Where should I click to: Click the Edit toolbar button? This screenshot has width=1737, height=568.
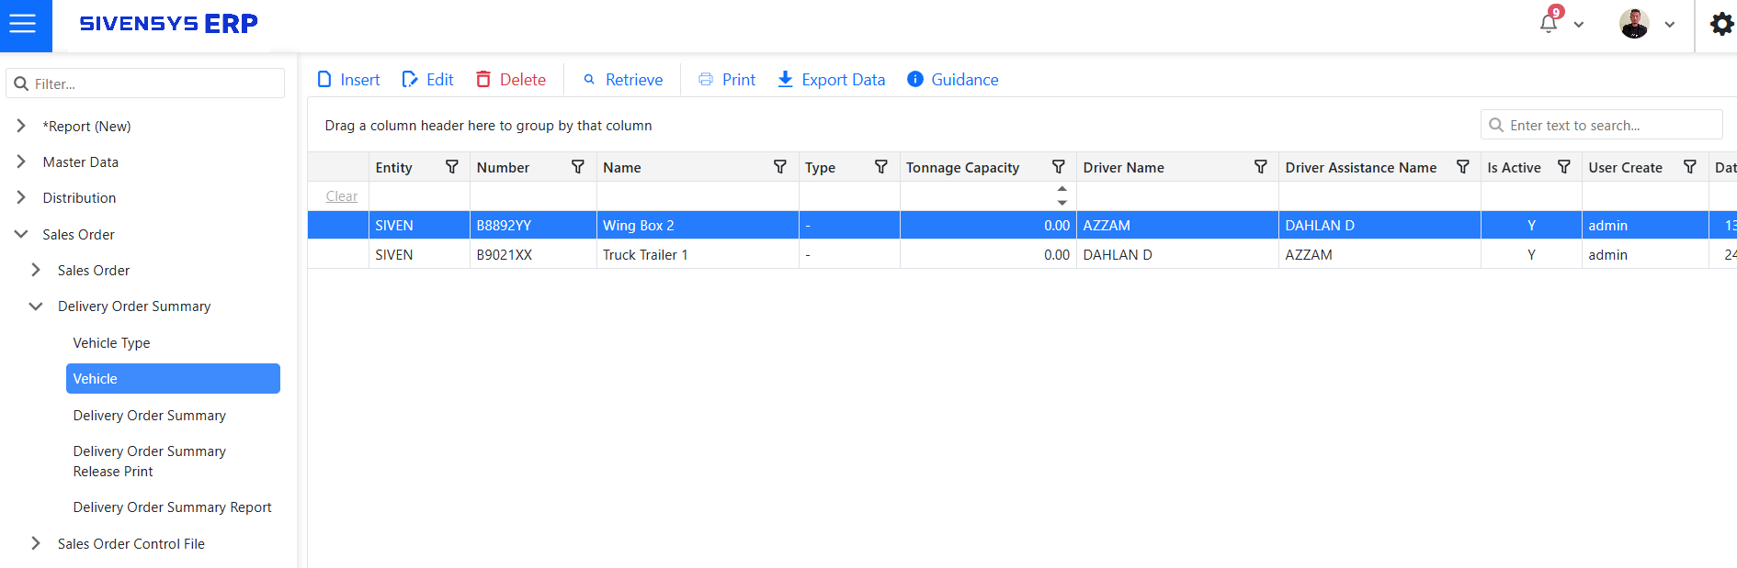coord(428,80)
